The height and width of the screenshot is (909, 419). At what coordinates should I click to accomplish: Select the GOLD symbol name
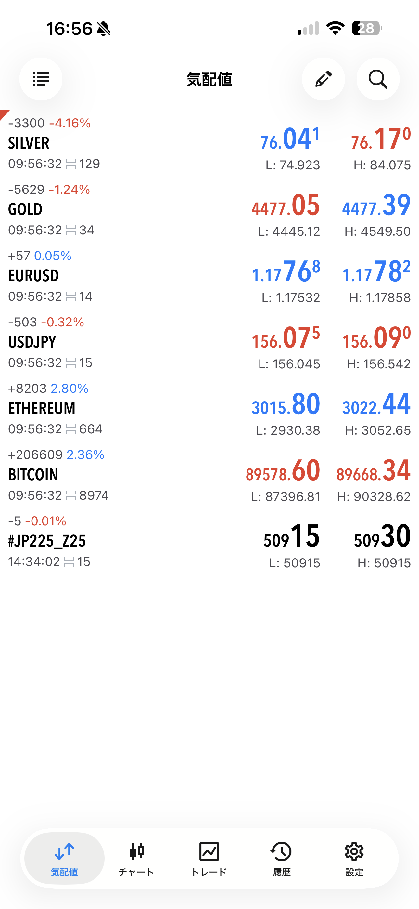(25, 210)
